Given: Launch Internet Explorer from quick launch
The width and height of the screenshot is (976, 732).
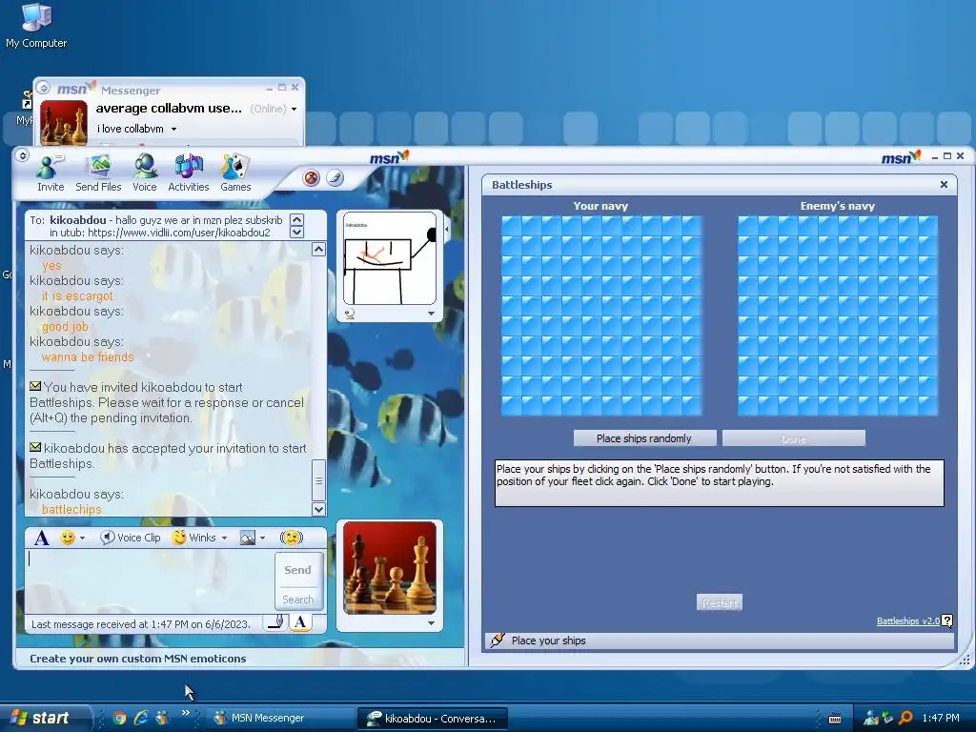Looking at the screenshot, I should pos(141,719).
